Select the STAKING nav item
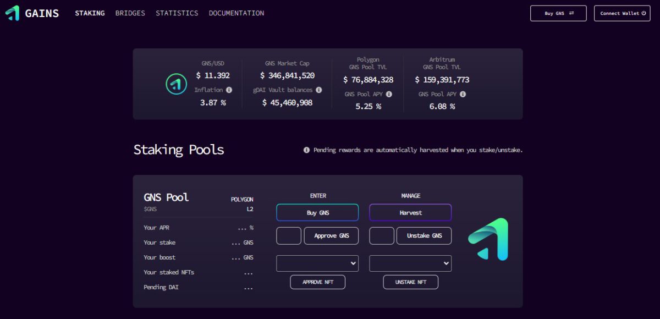Screen dimensions: 660x319 (x=90, y=13)
